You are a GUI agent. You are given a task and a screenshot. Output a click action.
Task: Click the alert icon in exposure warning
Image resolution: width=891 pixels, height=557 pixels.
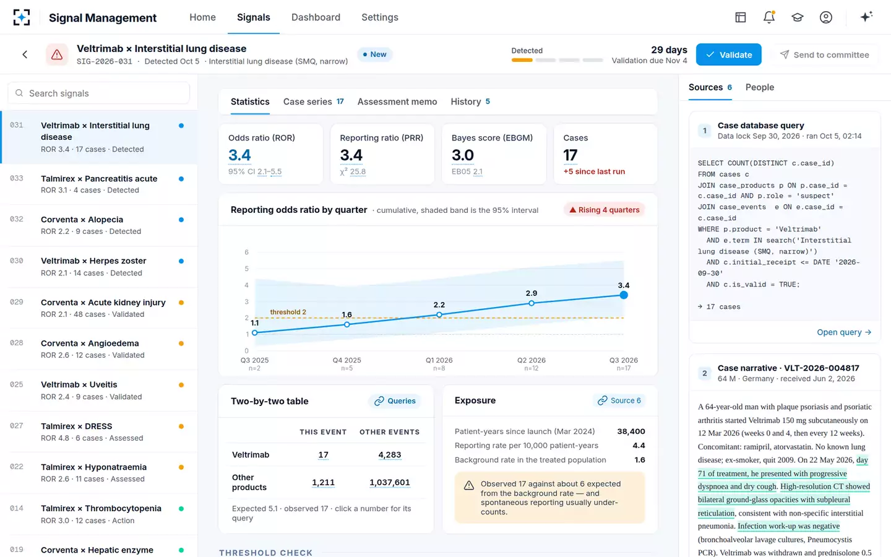point(469,485)
